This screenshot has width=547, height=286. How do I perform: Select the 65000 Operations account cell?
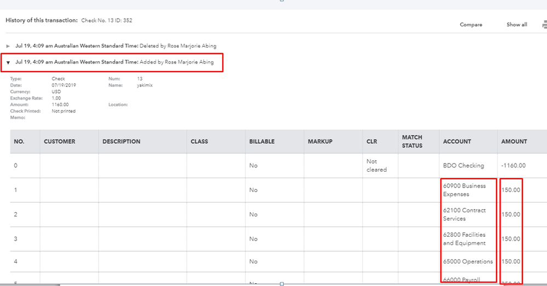pyautogui.click(x=468, y=261)
